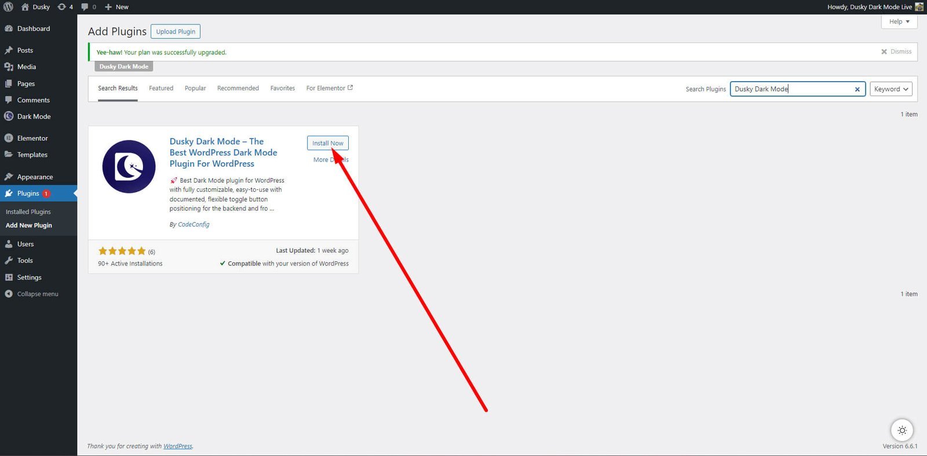Click the 'Last Updated: 1 week ago' text

(312, 251)
